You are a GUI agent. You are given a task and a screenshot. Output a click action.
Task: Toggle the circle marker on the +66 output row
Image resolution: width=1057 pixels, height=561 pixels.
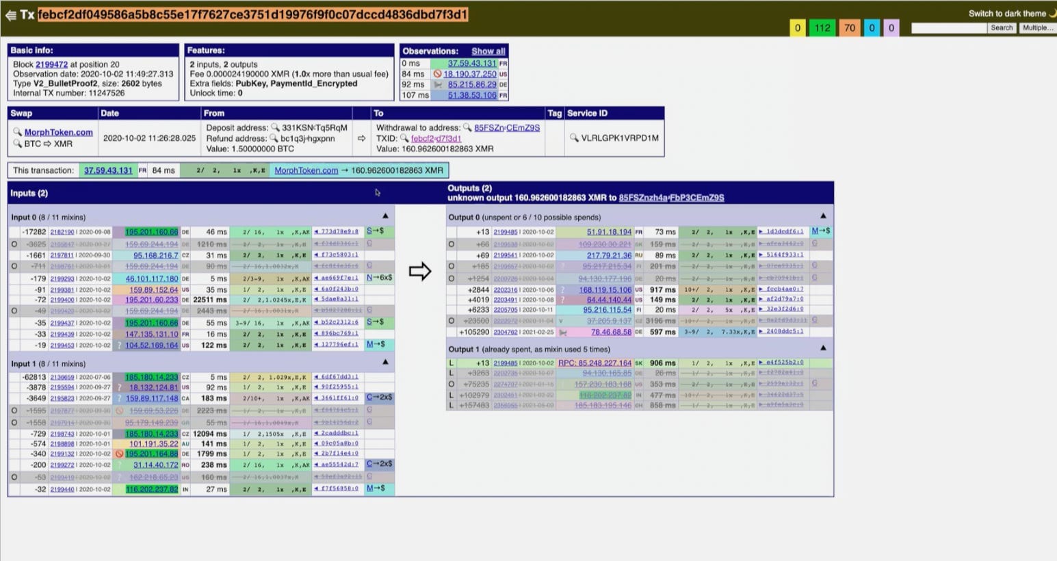click(451, 244)
